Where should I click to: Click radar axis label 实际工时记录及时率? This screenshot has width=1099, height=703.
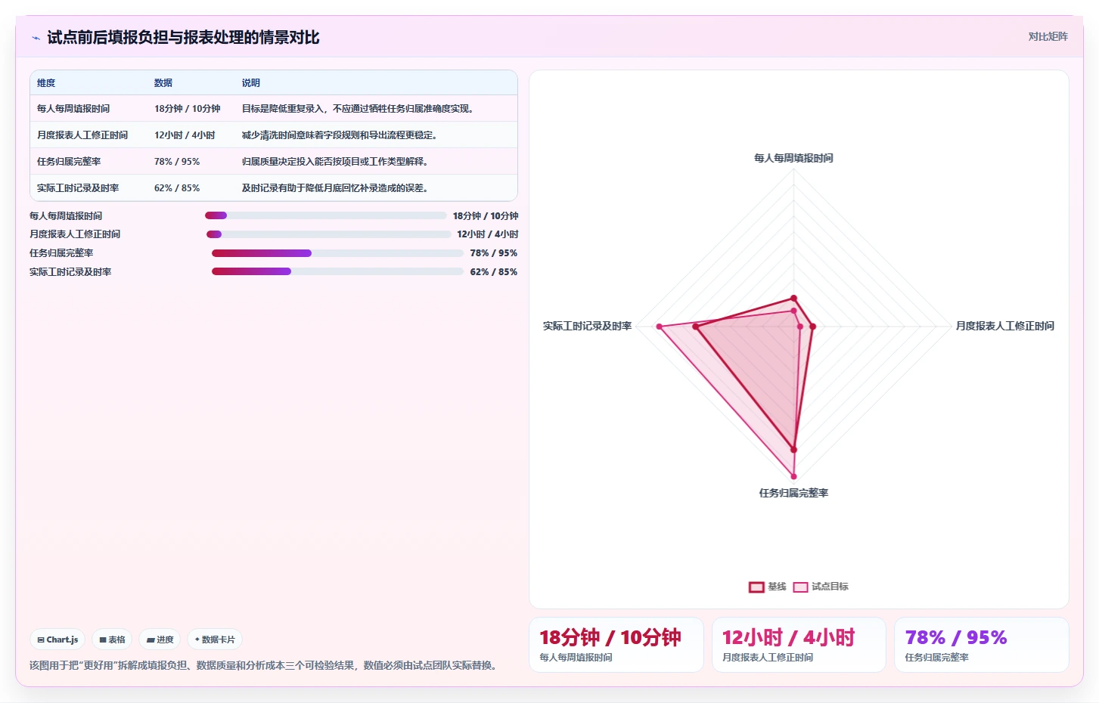point(587,326)
